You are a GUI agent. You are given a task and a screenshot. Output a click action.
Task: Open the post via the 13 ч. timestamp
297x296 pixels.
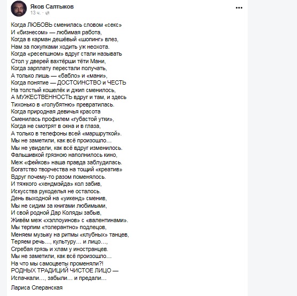[35, 13]
